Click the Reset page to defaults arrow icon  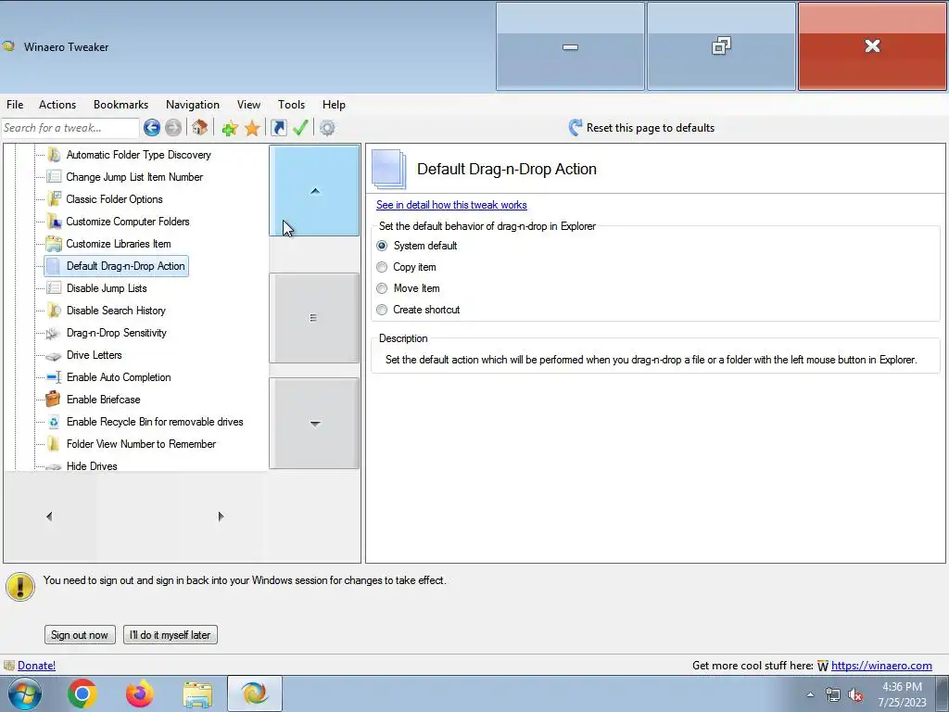[x=575, y=128]
